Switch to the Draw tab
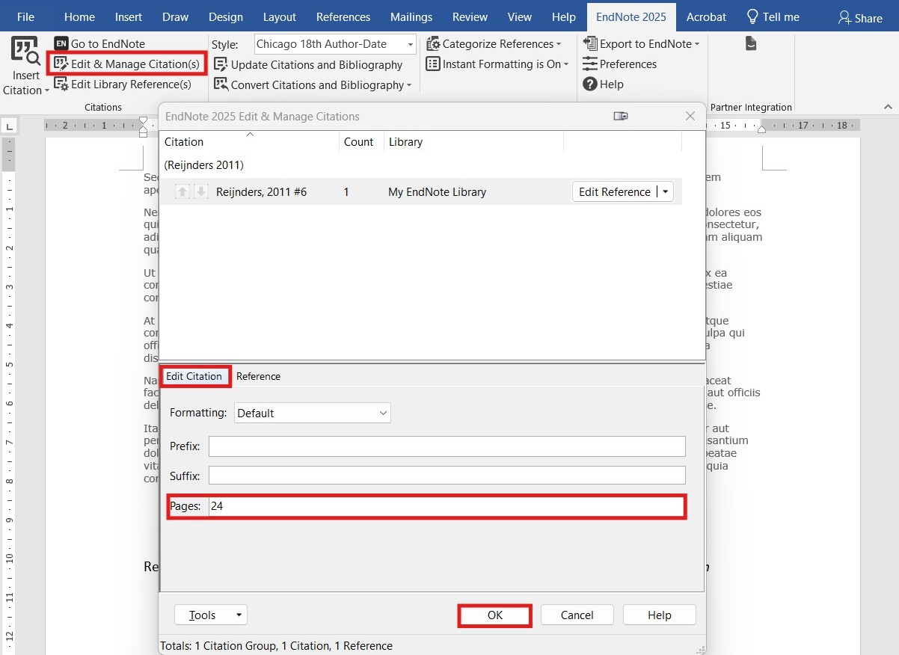 tap(176, 16)
